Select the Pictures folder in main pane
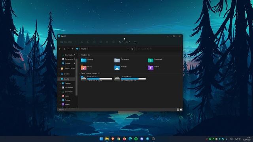The width and height of the screenshot is (253, 142). pyautogui.click(x=121, y=67)
